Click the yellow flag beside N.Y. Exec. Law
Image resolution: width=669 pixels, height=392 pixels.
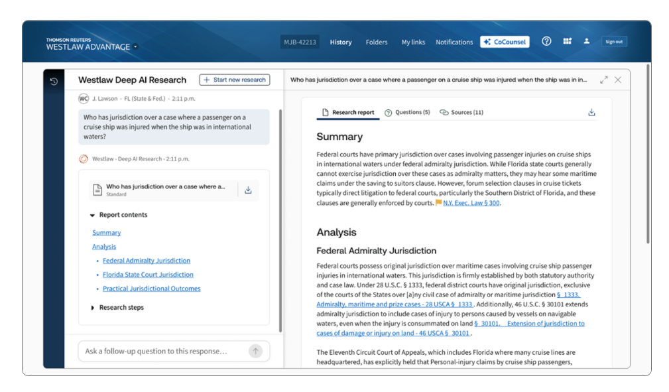[x=438, y=203]
